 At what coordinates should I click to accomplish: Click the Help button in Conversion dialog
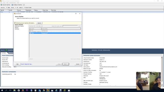coord(17,64)
